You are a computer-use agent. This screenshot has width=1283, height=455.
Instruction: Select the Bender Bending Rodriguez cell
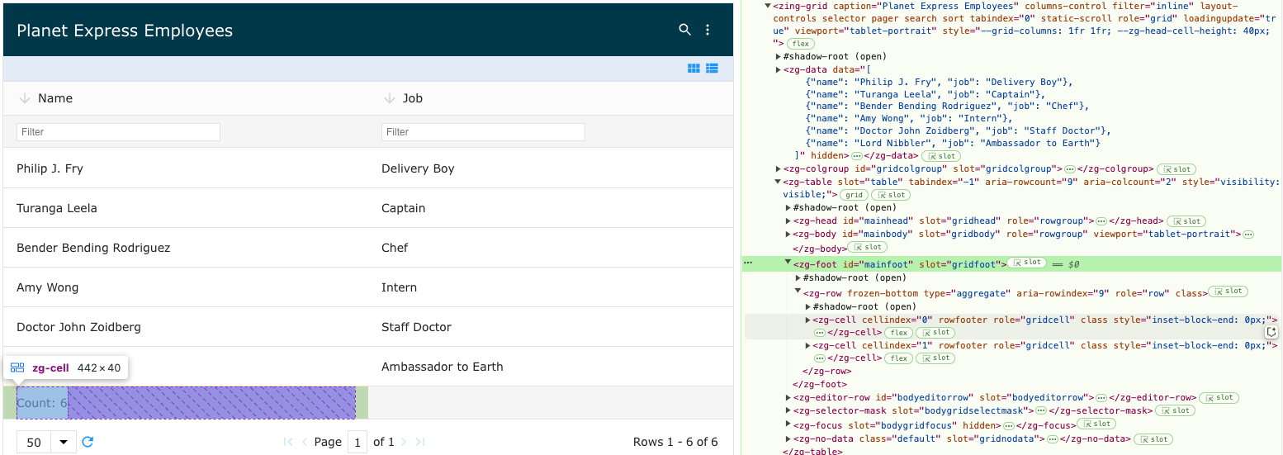pos(186,248)
